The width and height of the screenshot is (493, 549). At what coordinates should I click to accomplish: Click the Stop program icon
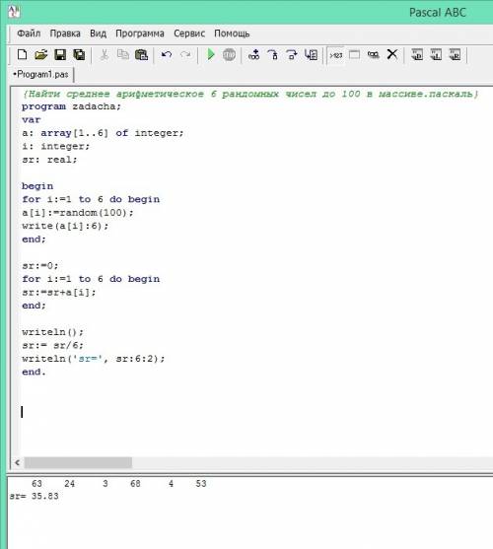pos(229,54)
